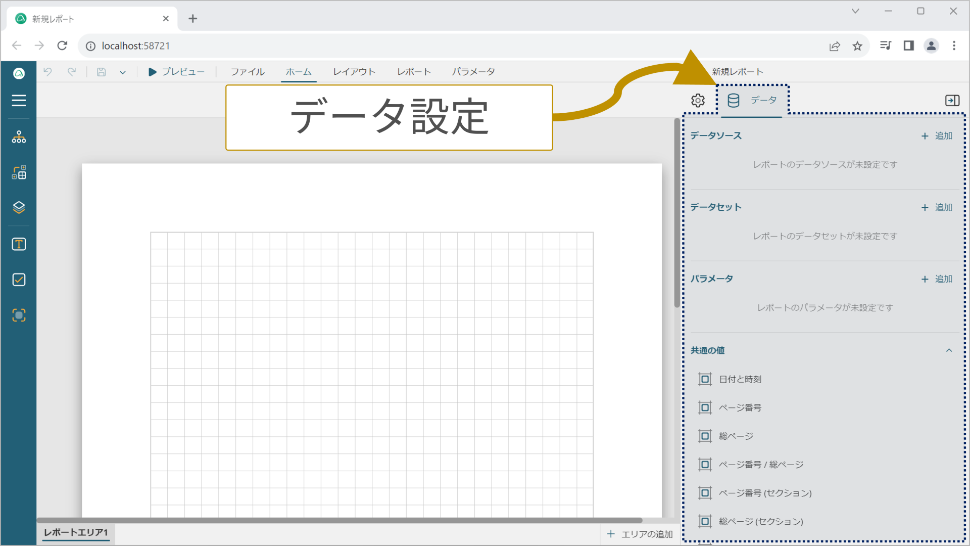The height and width of the screenshot is (546, 970).
Task: Select the CheckBox control icon
Action: tap(19, 280)
